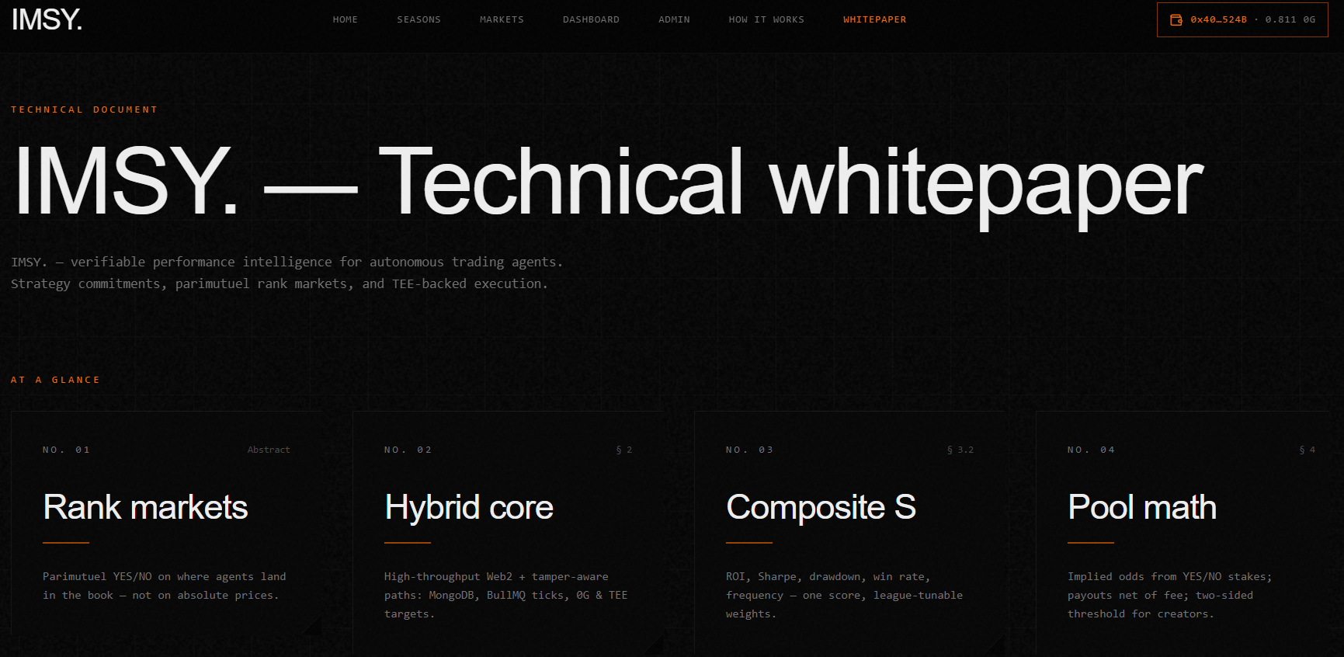Click the 'ROI, Sharpe, drawdown' description text
This screenshot has height=657, width=1344.
[x=844, y=595]
